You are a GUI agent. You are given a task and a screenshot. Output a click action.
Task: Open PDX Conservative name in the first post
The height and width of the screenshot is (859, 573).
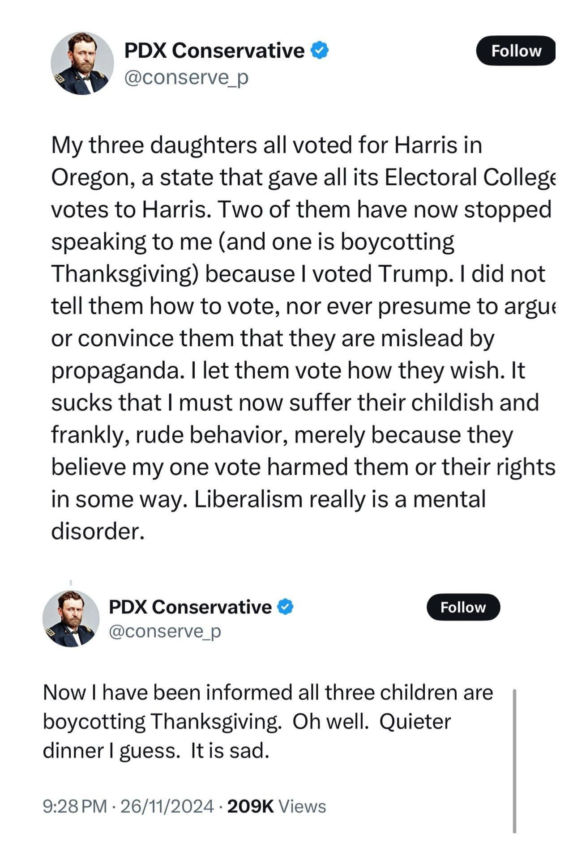point(214,51)
